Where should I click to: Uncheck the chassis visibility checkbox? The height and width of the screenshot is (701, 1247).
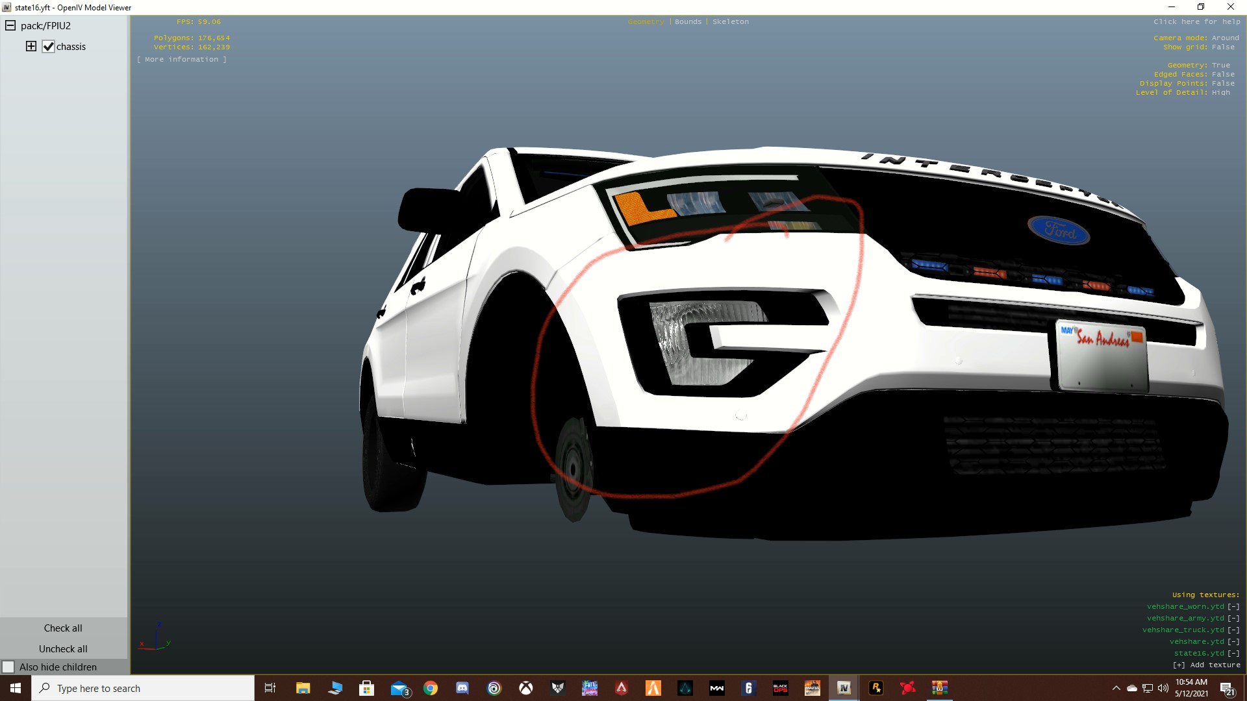pos(48,47)
